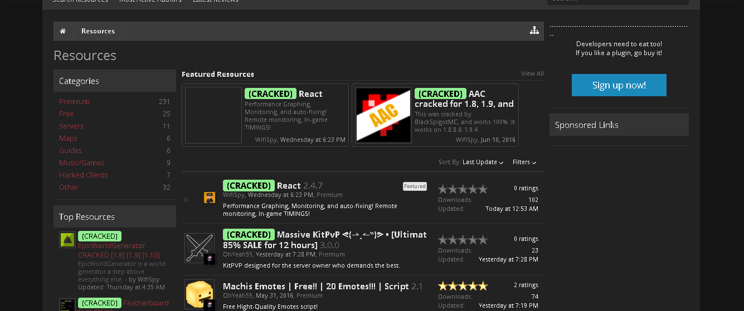744x311 pixels.
Task: Open the Filters dropdown
Action: [x=524, y=162]
